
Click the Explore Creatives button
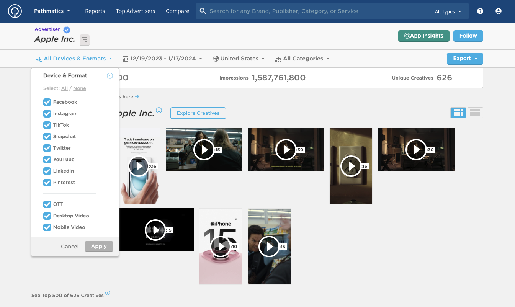[198, 113]
